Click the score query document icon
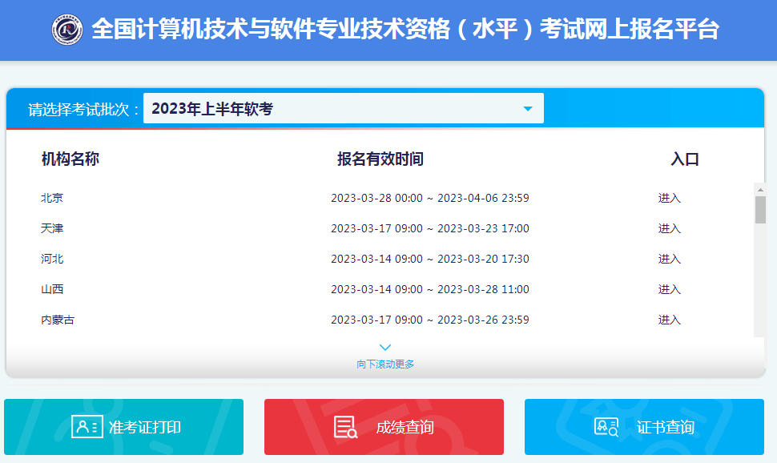This screenshot has width=777, height=463. point(346,427)
